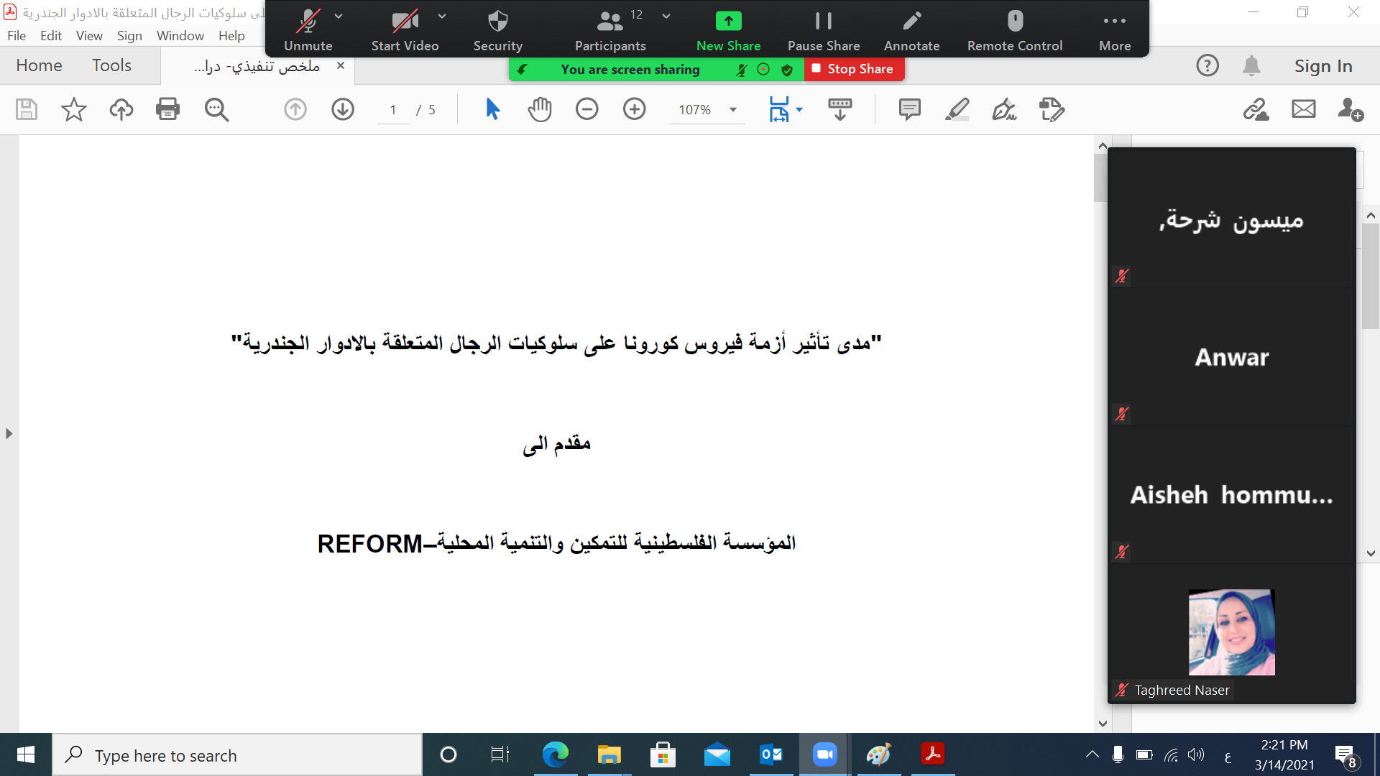Click the zoom in plus icon
The image size is (1380, 776).
click(x=634, y=109)
